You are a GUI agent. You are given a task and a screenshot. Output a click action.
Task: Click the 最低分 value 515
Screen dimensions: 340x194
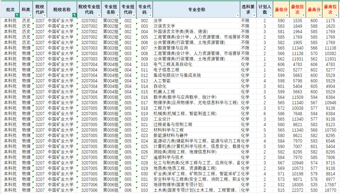[x=281, y=190]
